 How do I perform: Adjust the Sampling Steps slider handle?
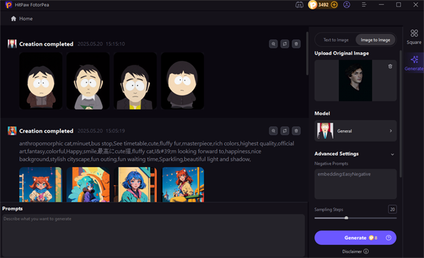click(x=346, y=218)
